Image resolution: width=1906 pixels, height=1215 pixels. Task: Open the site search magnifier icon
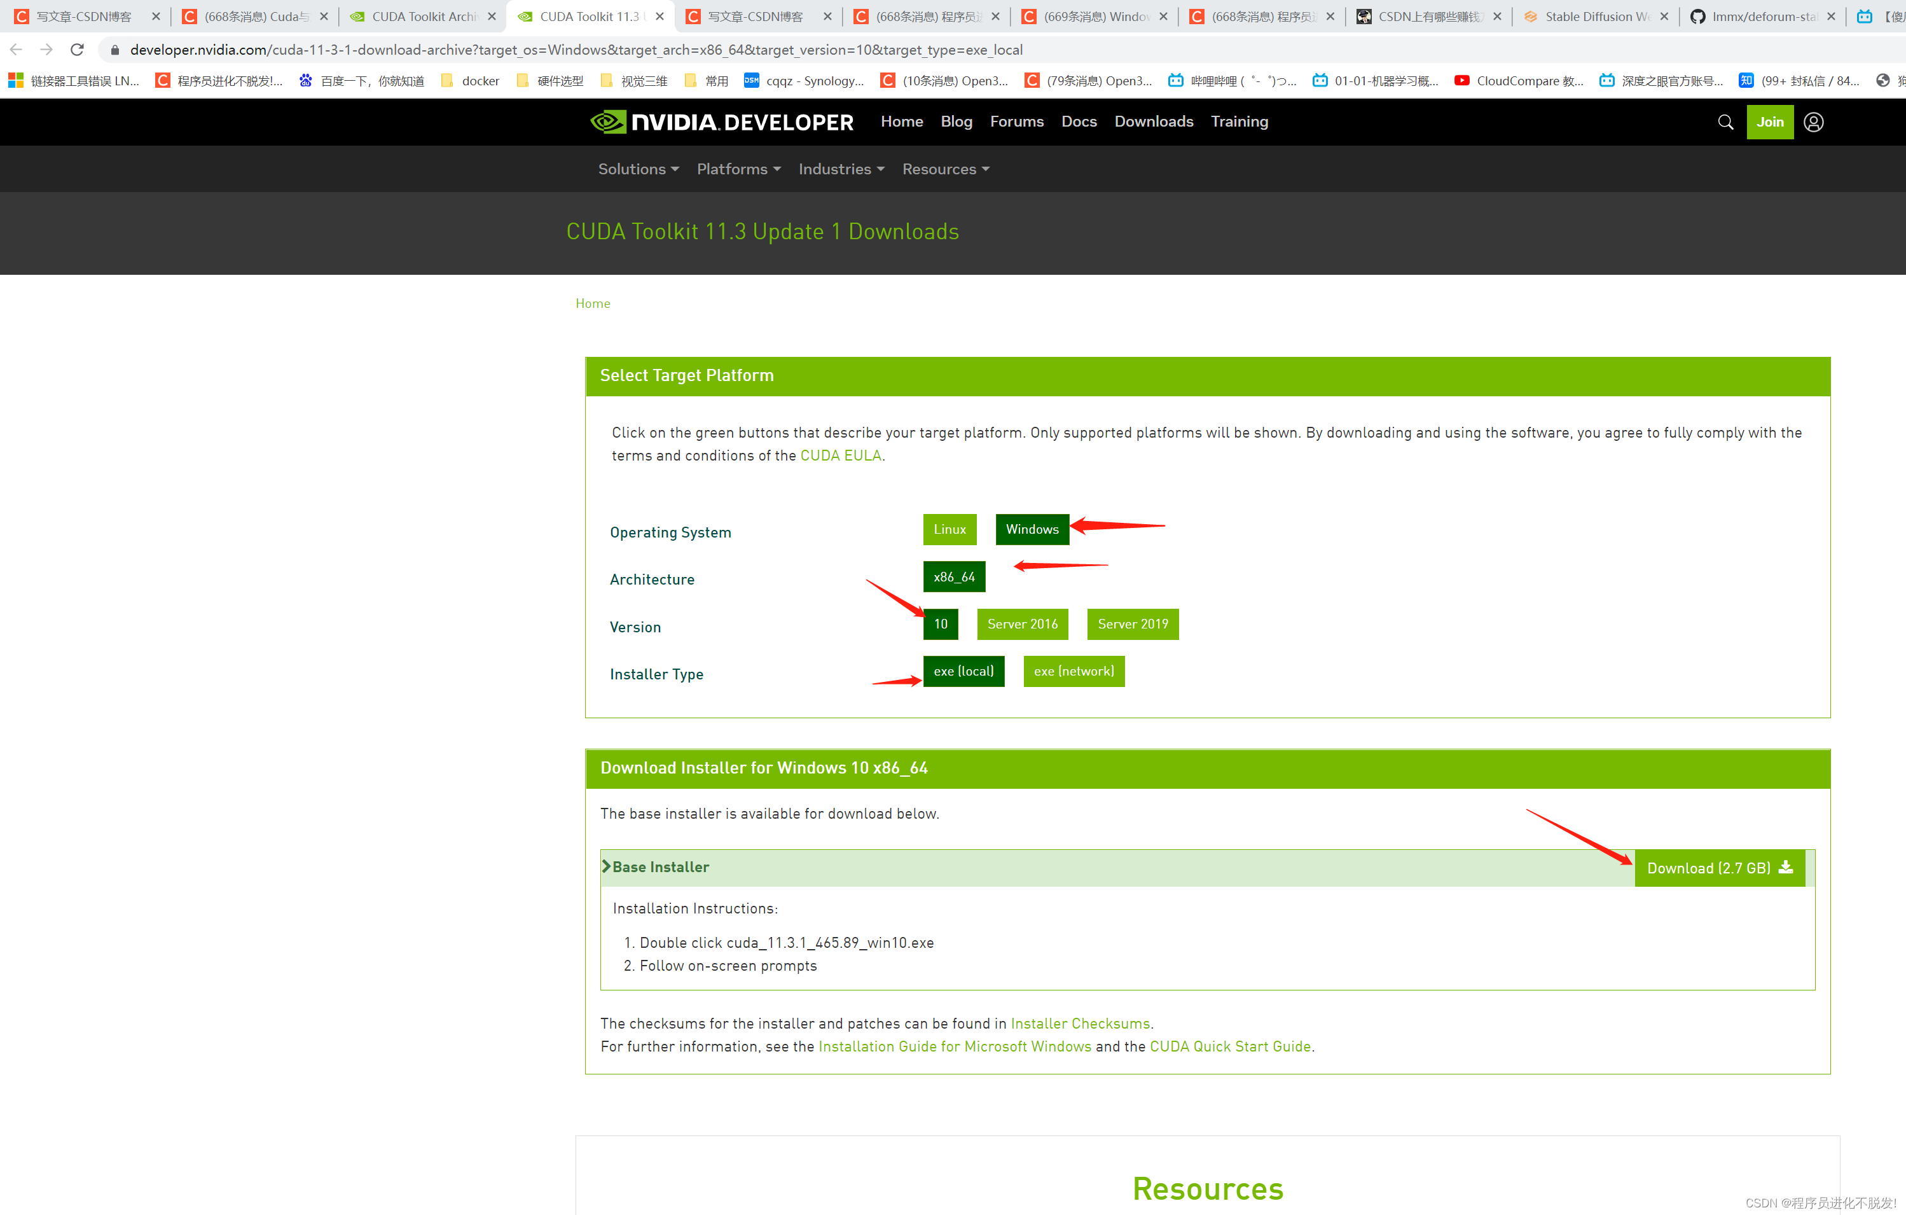1725,122
